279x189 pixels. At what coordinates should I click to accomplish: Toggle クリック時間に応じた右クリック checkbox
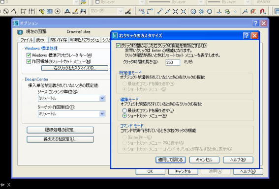[x=118, y=46]
